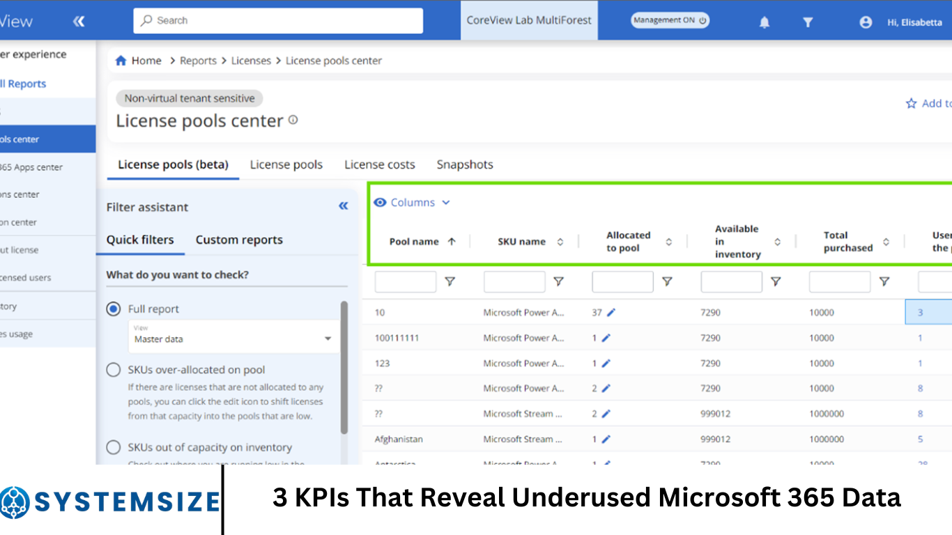Click the Add to favorites star icon
The width and height of the screenshot is (952, 535).
click(x=911, y=104)
